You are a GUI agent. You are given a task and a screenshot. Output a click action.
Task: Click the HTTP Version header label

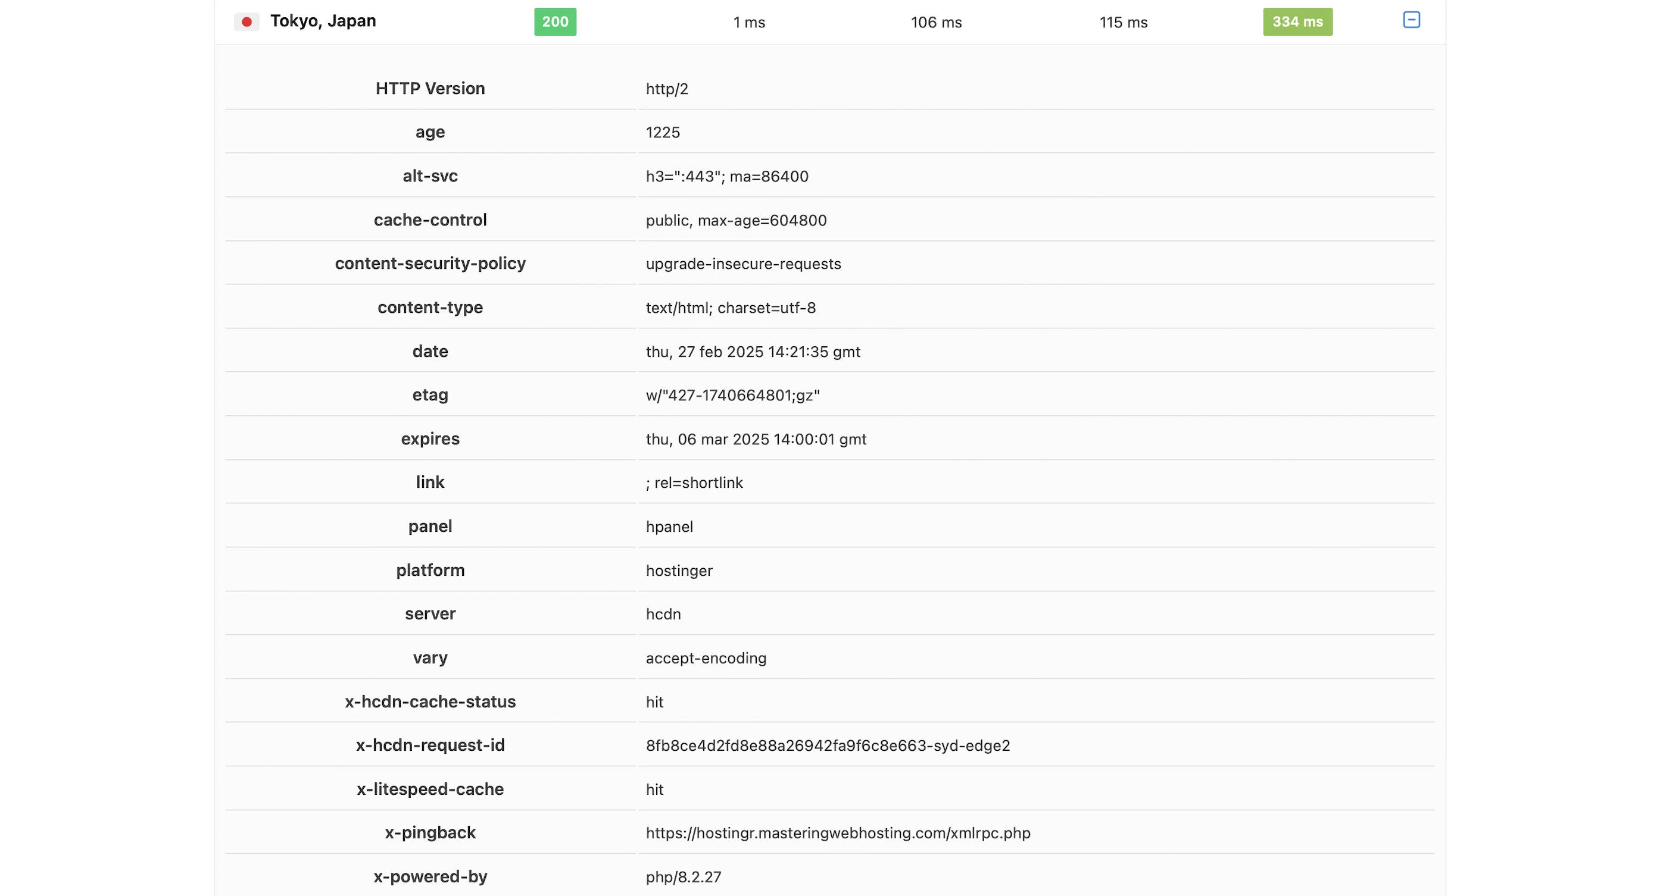[430, 88]
